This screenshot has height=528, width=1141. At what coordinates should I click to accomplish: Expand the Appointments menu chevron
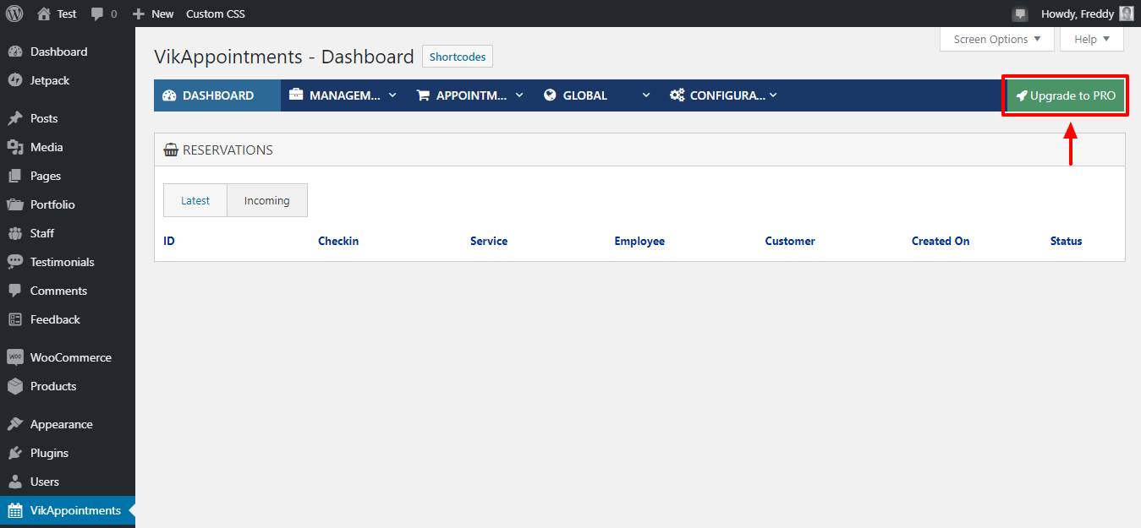coord(519,95)
